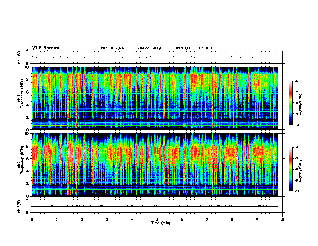Screen dimensions: 318x246
Task: Click the "4" time axis tick label
Action: coord(132,219)
